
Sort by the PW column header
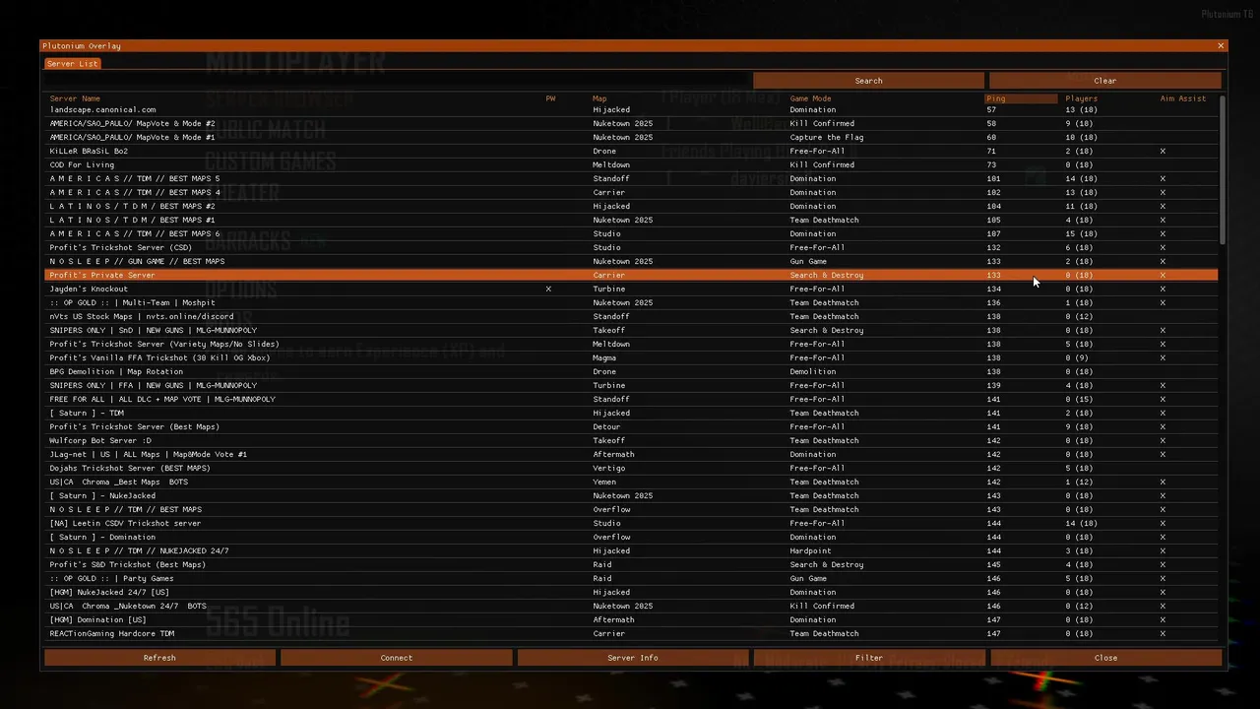tap(550, 98)
